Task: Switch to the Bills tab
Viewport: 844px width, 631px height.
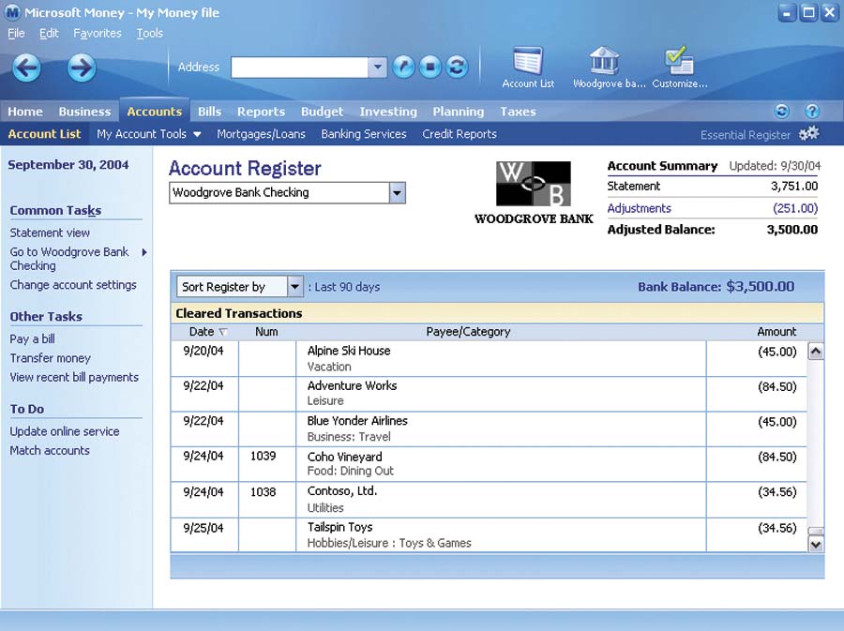Action: tap(209, 112)
